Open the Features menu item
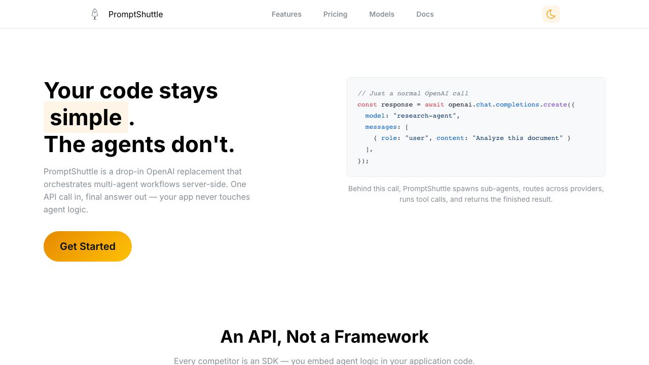The width and height of the screenshot is (649, 365). 286,14
